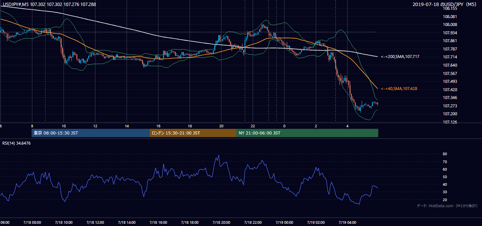The image size is (482, 226).
Task: Click price axis value 108.081
Action: tap(450, 17)
